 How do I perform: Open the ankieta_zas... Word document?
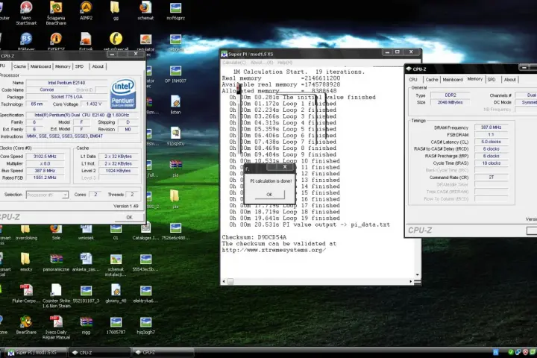pos(86,263)
